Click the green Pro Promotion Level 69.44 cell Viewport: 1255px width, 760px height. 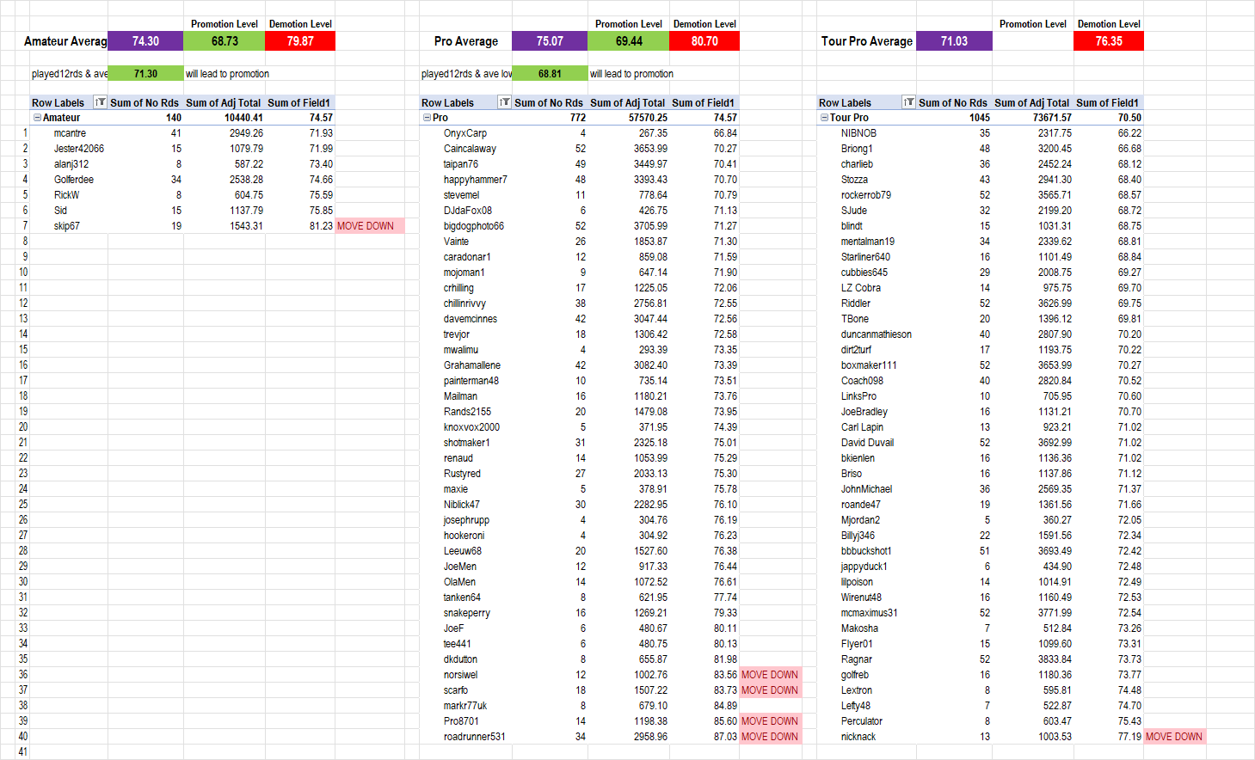point(629,41)
